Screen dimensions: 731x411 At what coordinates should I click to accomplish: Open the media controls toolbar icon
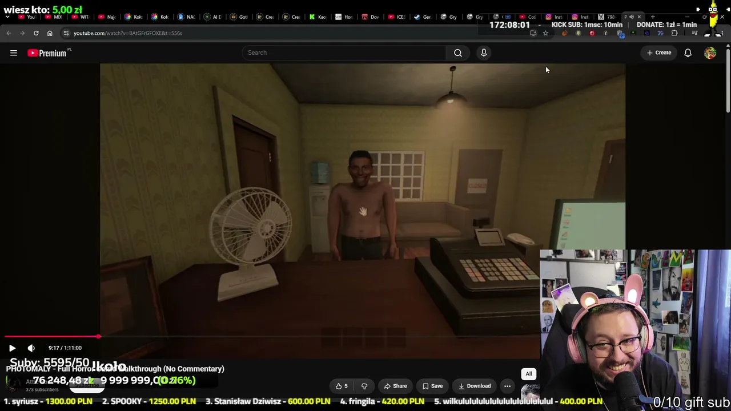pos(694,33)
